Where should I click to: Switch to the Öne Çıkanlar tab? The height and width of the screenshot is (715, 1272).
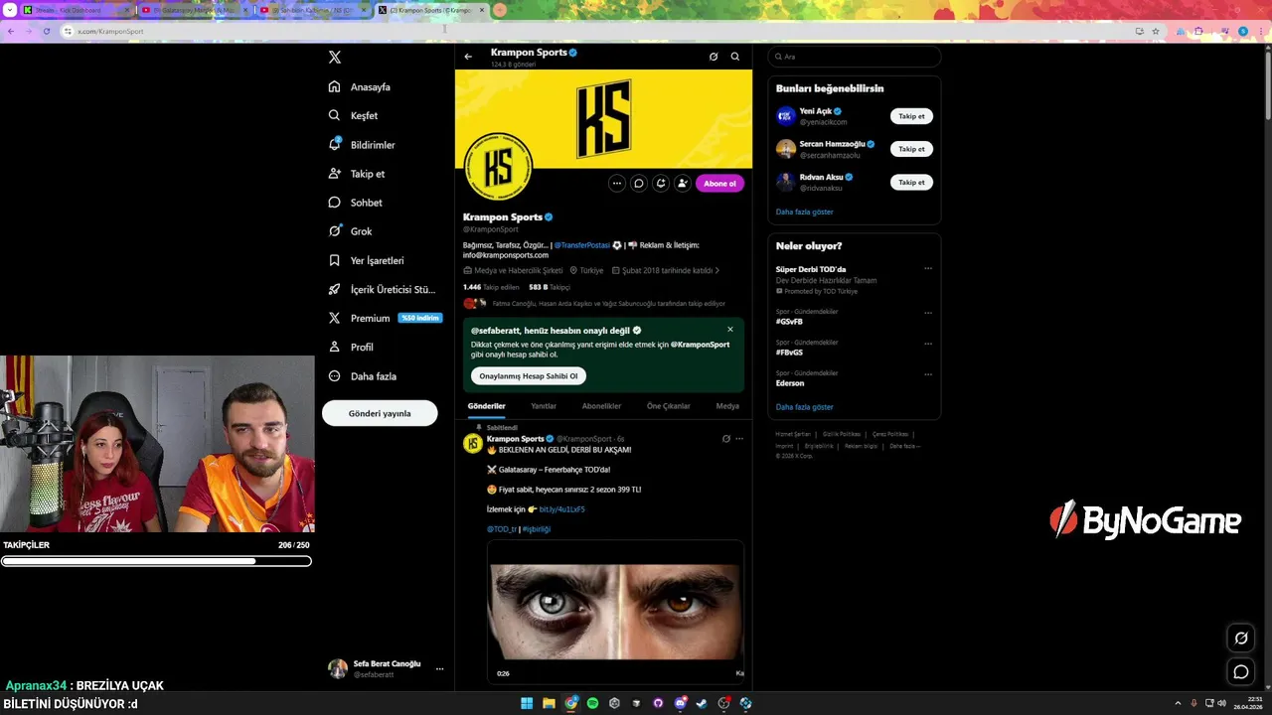pyautogui.click(x=669, y=406)
